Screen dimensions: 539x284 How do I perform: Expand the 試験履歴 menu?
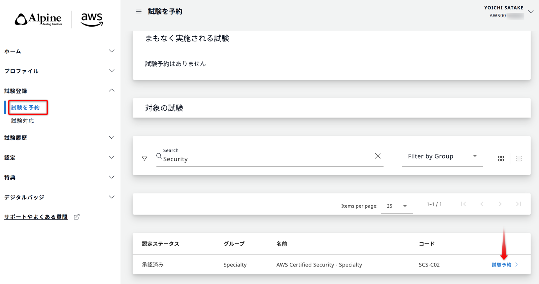tap(112, 137)
